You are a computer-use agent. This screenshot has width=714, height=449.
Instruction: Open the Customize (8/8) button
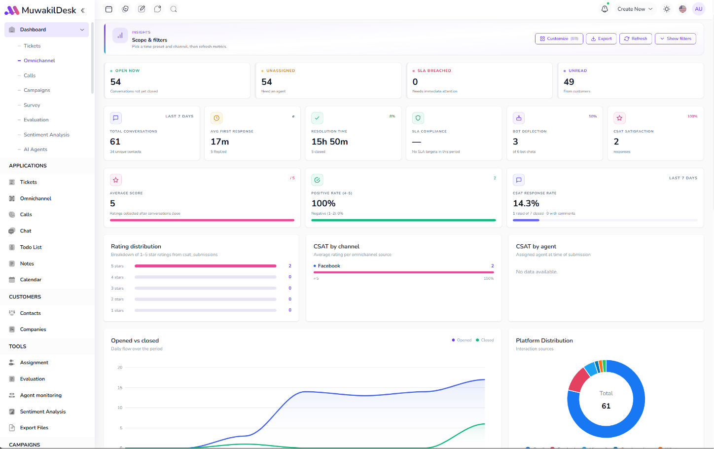(x=559, y=38)
